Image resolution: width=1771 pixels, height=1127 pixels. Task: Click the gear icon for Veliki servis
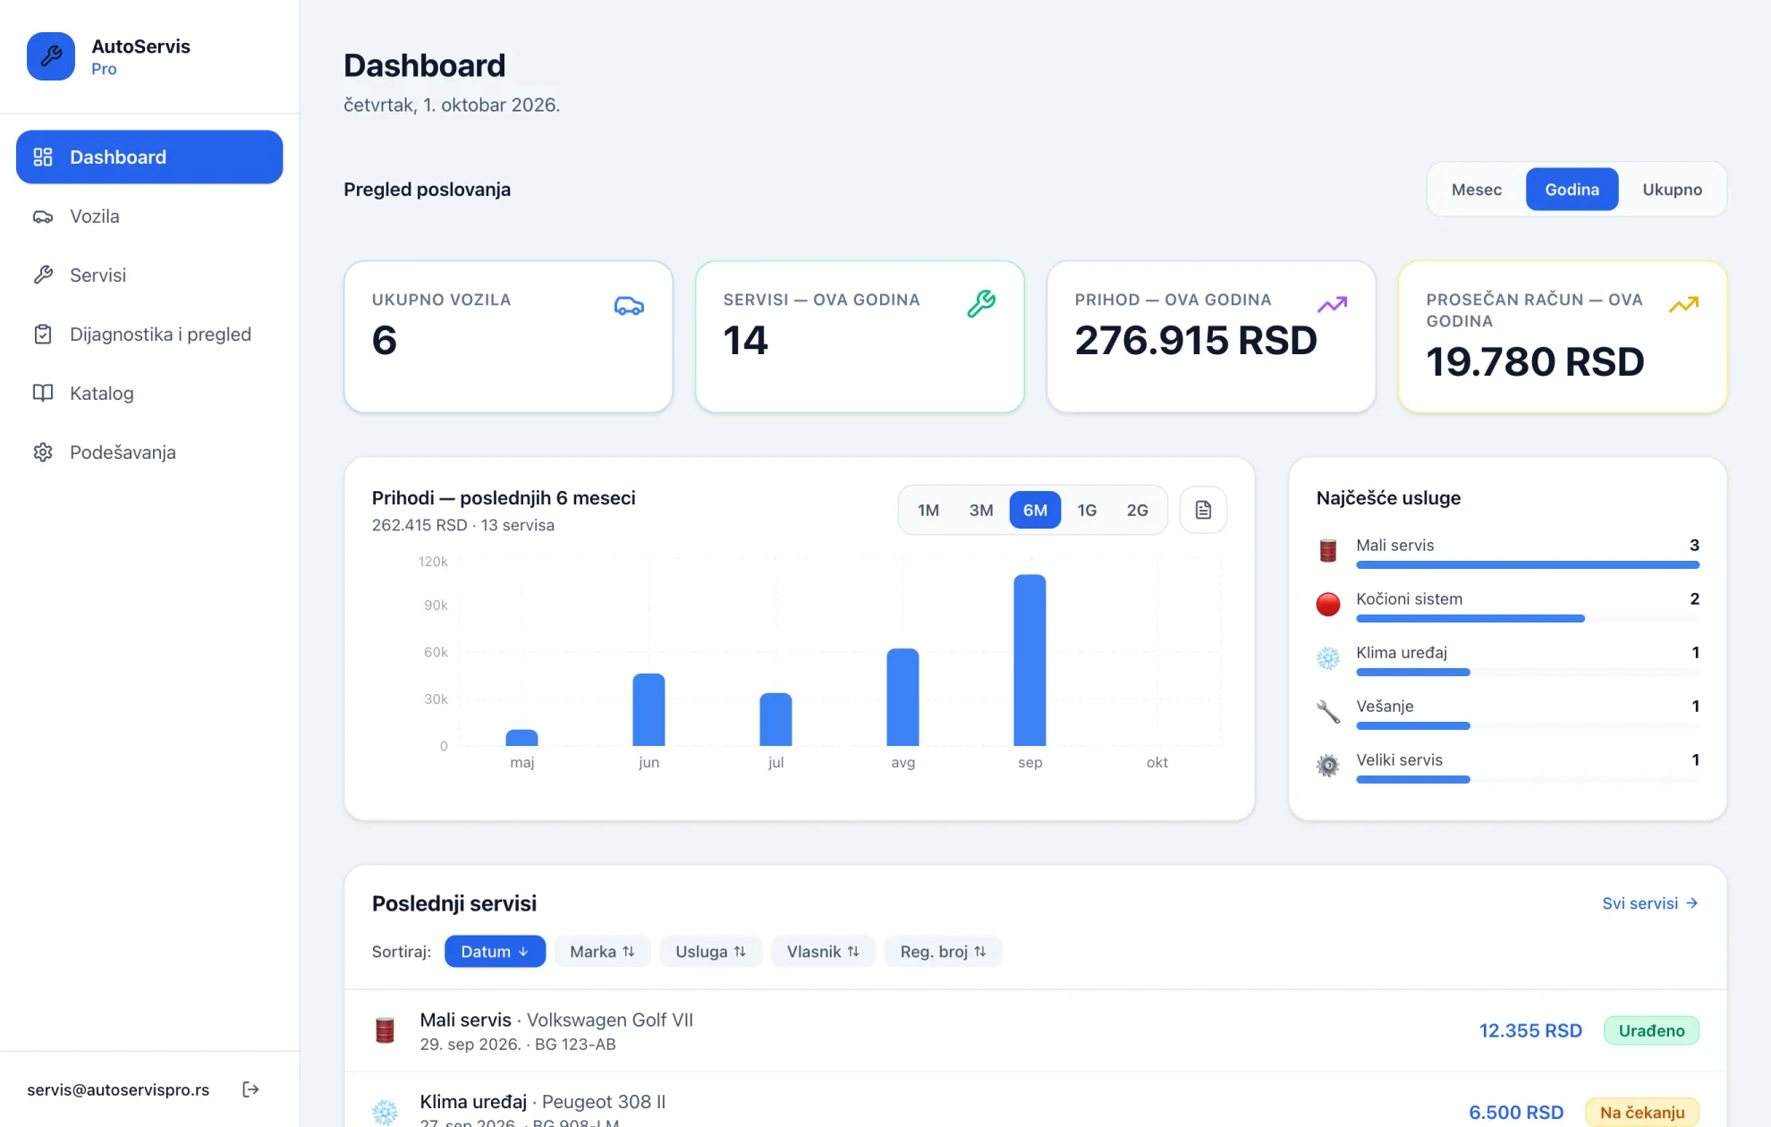click(x=1328, y=766)
